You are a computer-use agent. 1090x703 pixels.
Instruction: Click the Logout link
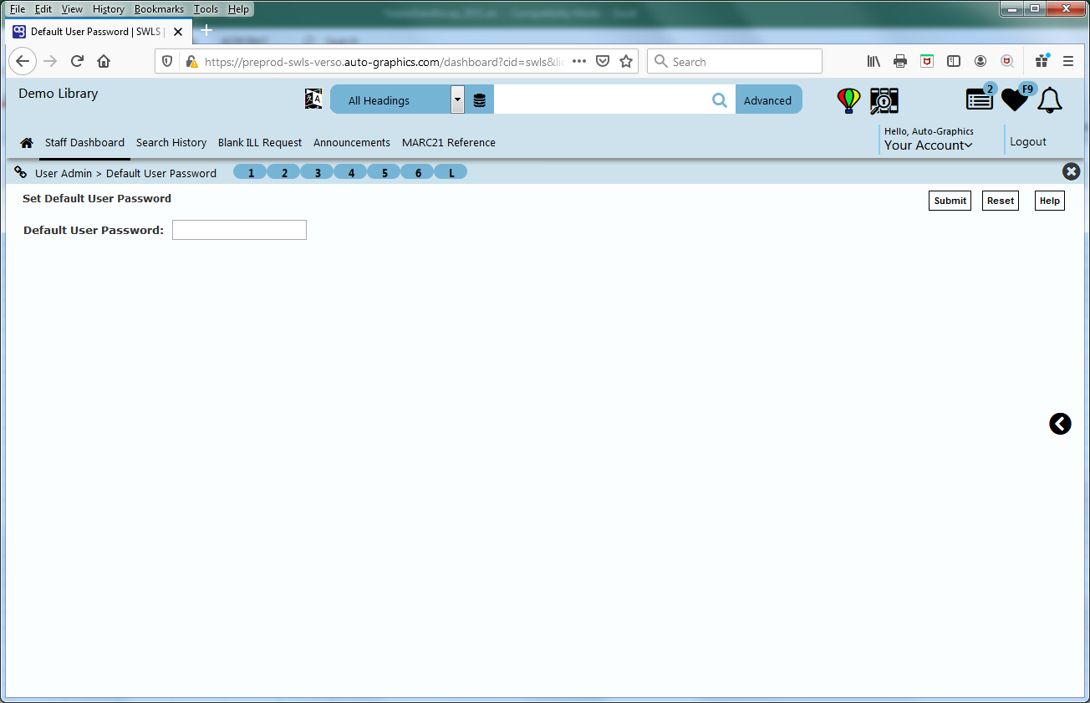[x=1028, y=142]
